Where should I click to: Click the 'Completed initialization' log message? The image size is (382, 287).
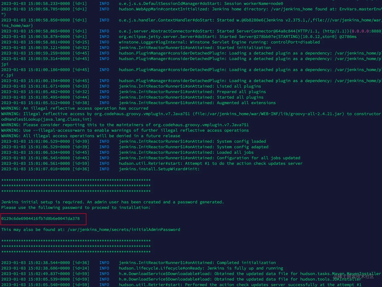246,263
